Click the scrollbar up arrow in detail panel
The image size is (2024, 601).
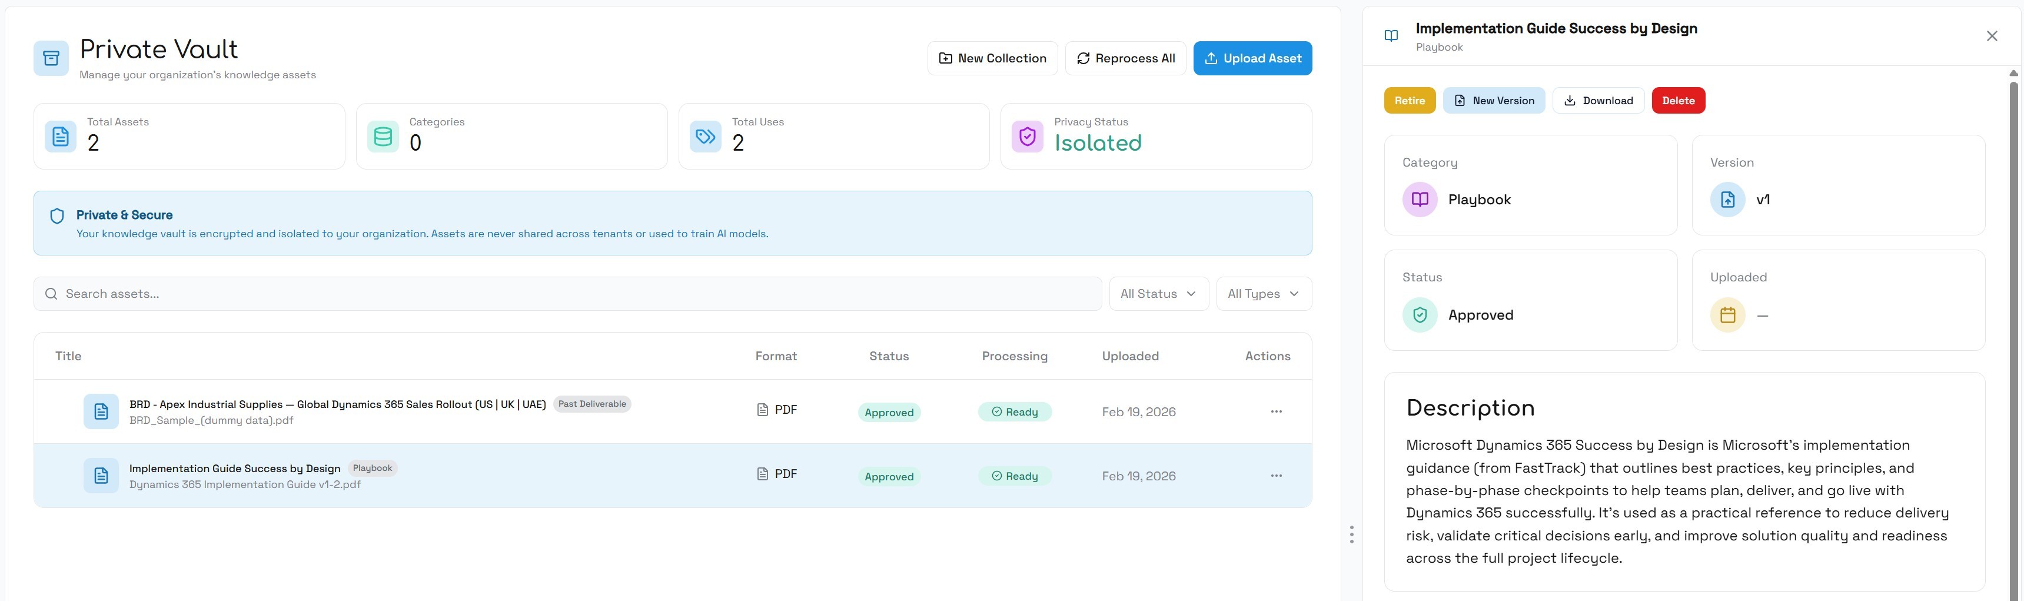tap(2013, 73)
